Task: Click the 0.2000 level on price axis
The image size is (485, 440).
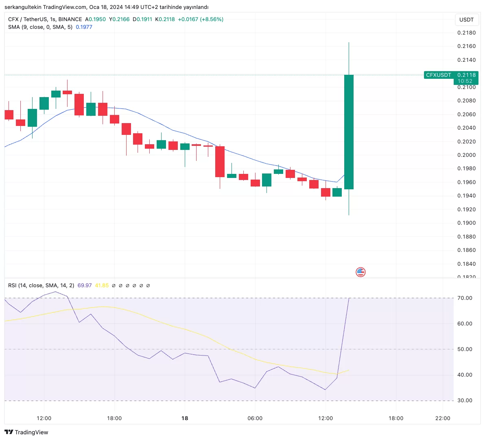Action: pyautogui.click(x=466, y=155)
